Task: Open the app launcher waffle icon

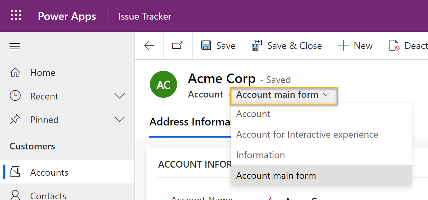Action: click(16, 16)
